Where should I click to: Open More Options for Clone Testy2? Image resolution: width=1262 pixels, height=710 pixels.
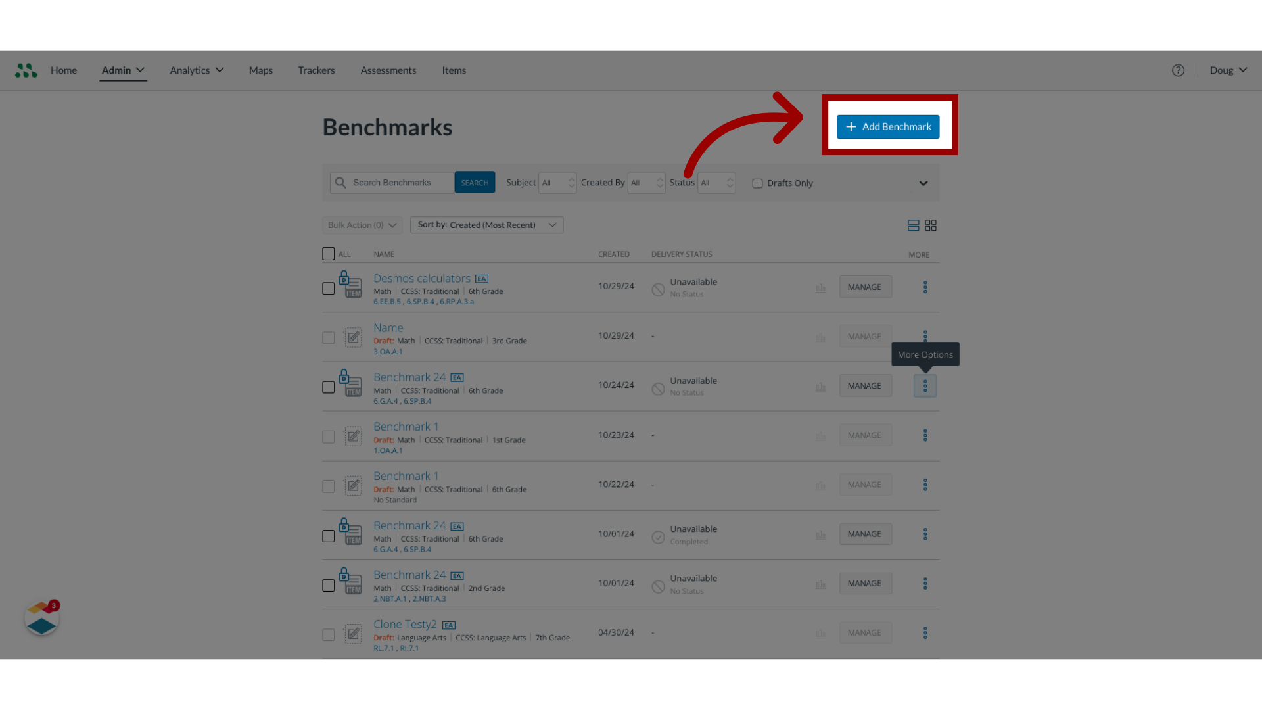(x=925, y=632)
